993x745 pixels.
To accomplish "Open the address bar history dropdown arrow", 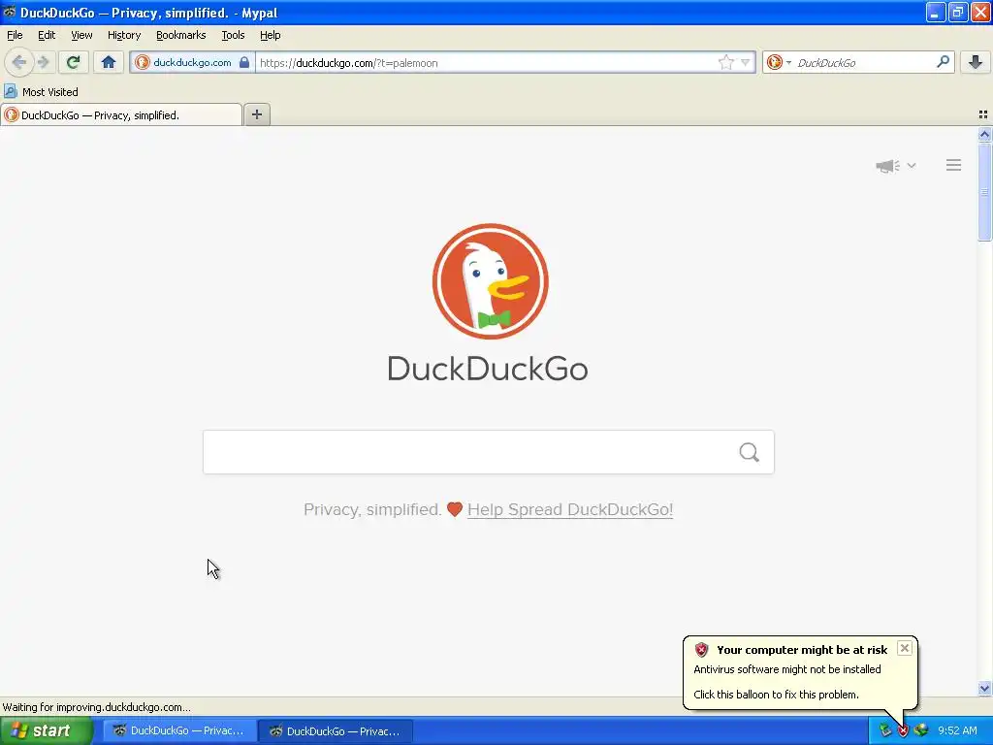I will (x=746, y=63).
